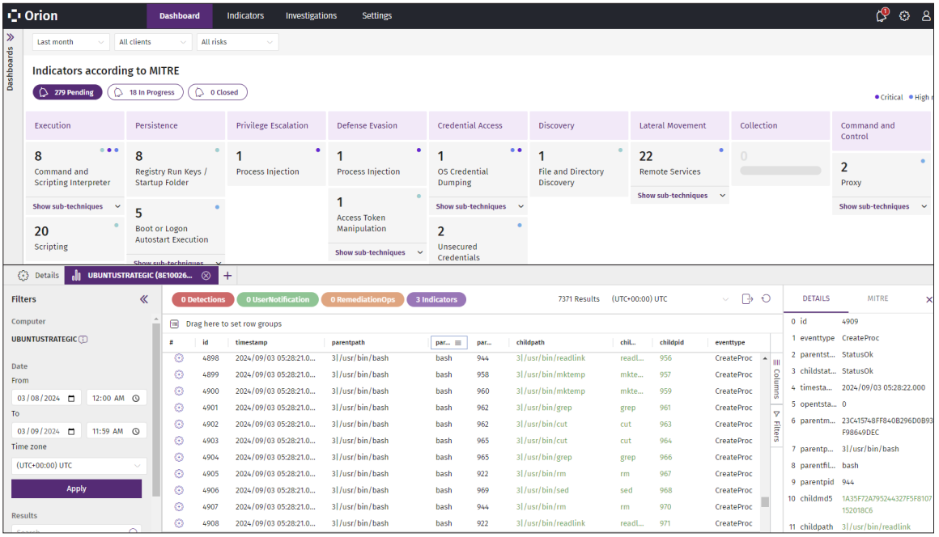Click the Apply button
Image resolution: width=939 pixels, height=537 pixels.
(x=77, y=488)
